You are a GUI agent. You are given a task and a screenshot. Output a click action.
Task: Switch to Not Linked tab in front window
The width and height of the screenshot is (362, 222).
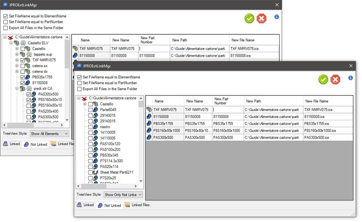click(110, 205)
